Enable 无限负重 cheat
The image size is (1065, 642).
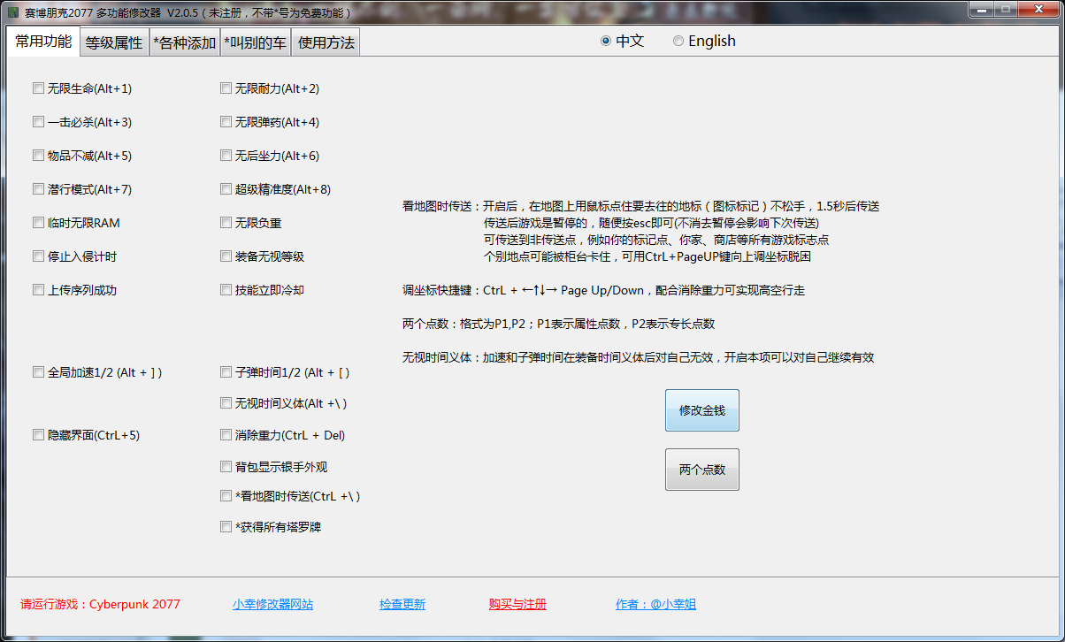pyautogui.click(x=226, y=222)
